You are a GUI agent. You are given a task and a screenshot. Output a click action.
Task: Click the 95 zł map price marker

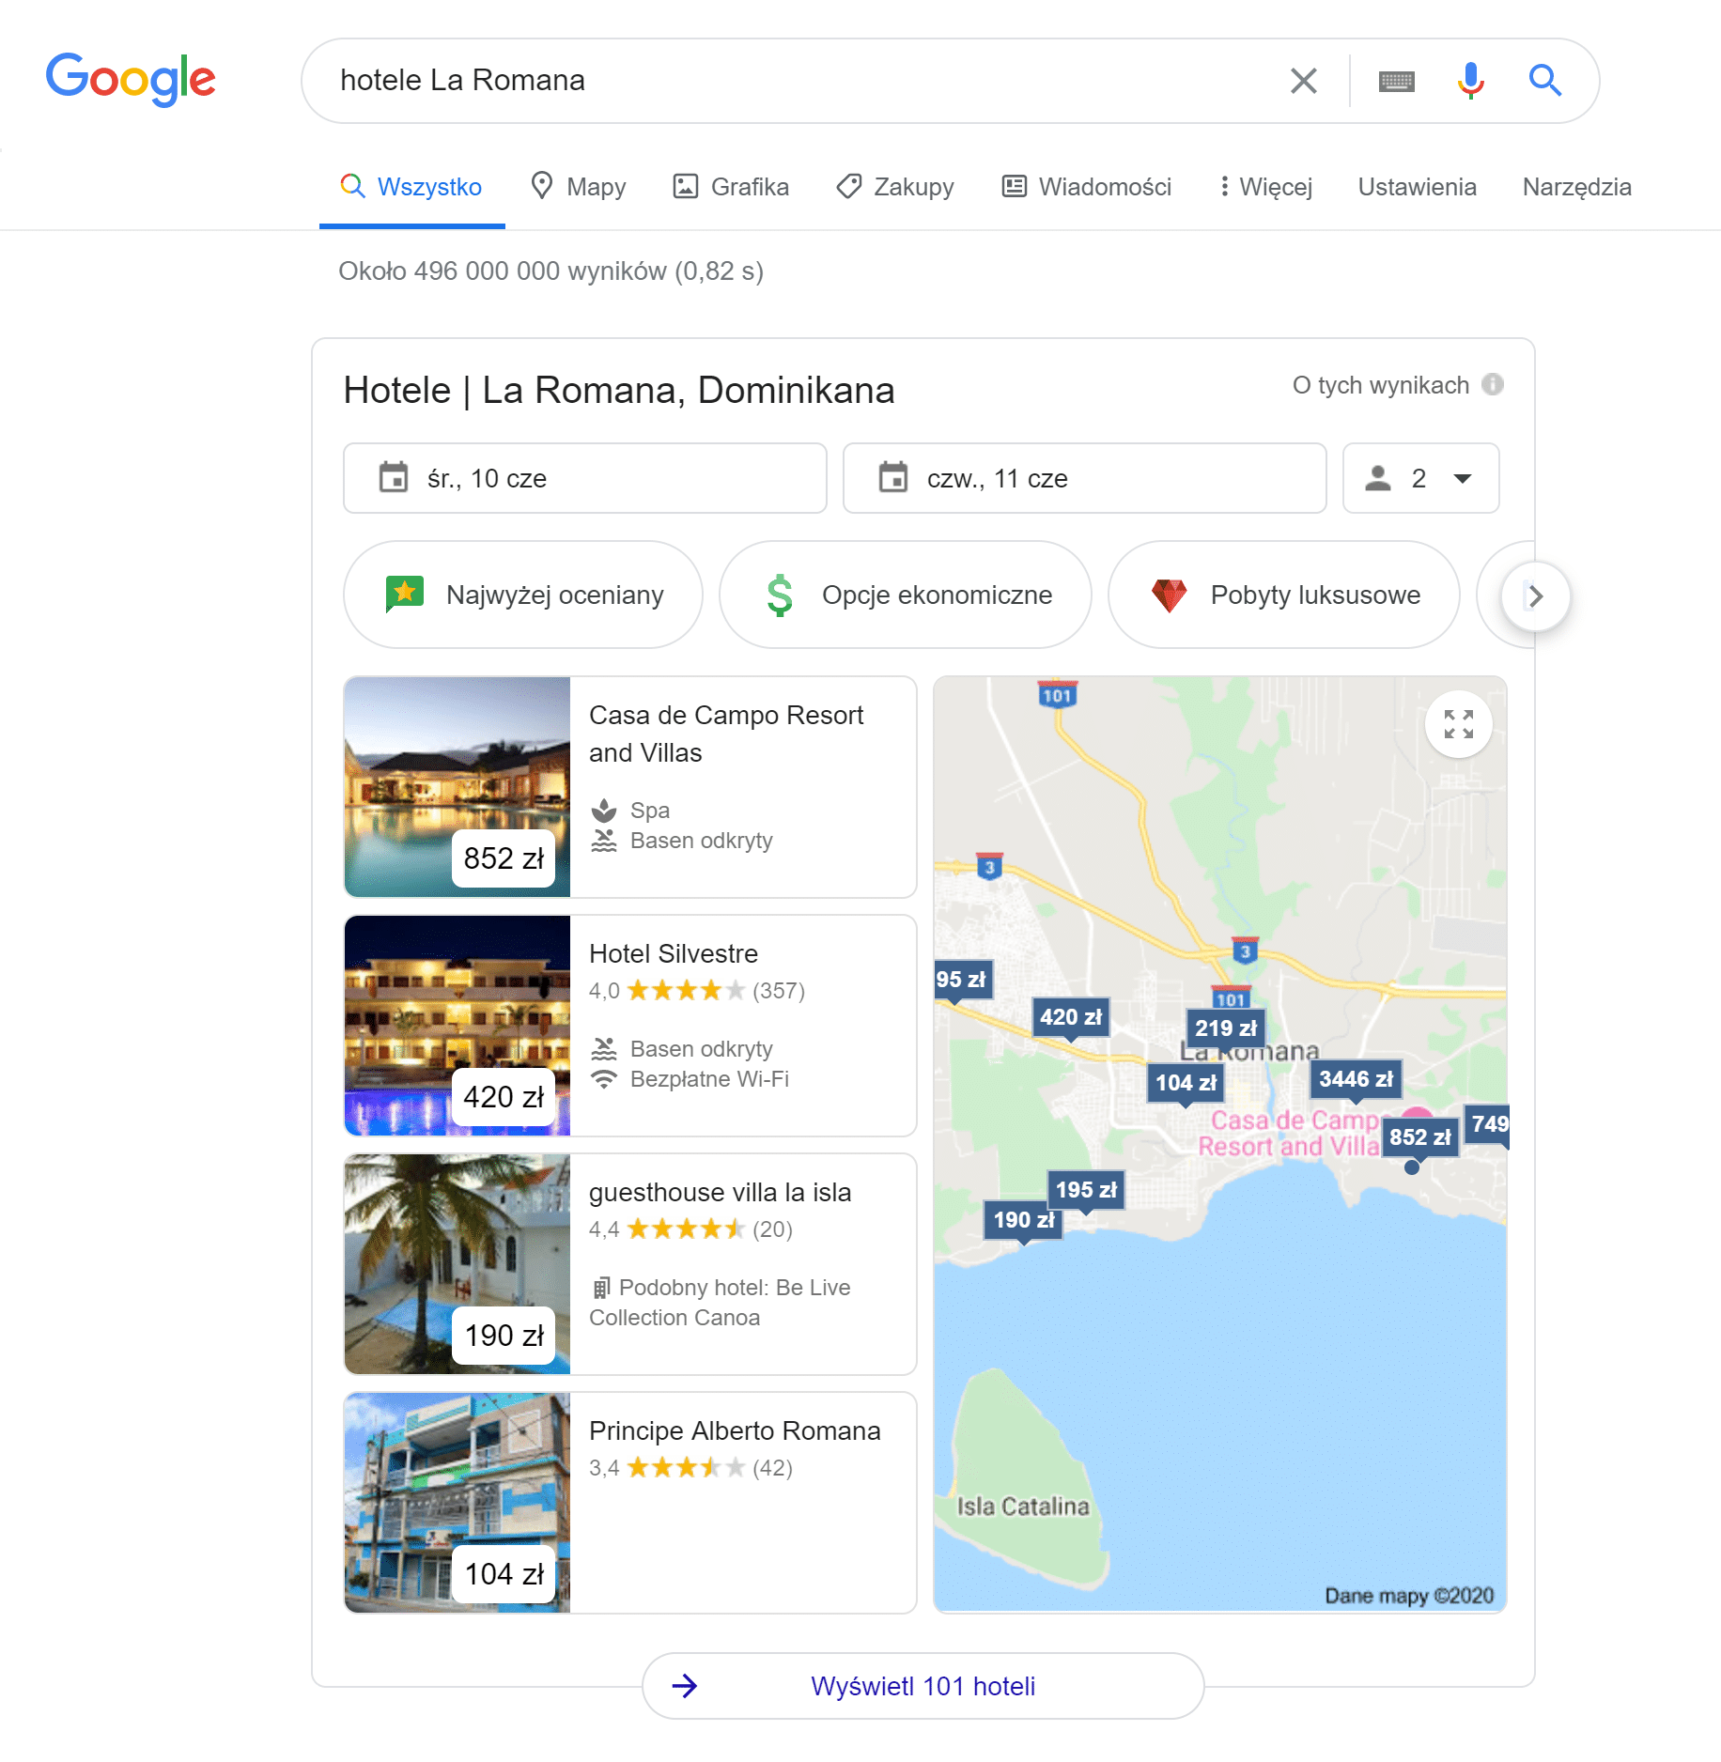click(962, 980)
